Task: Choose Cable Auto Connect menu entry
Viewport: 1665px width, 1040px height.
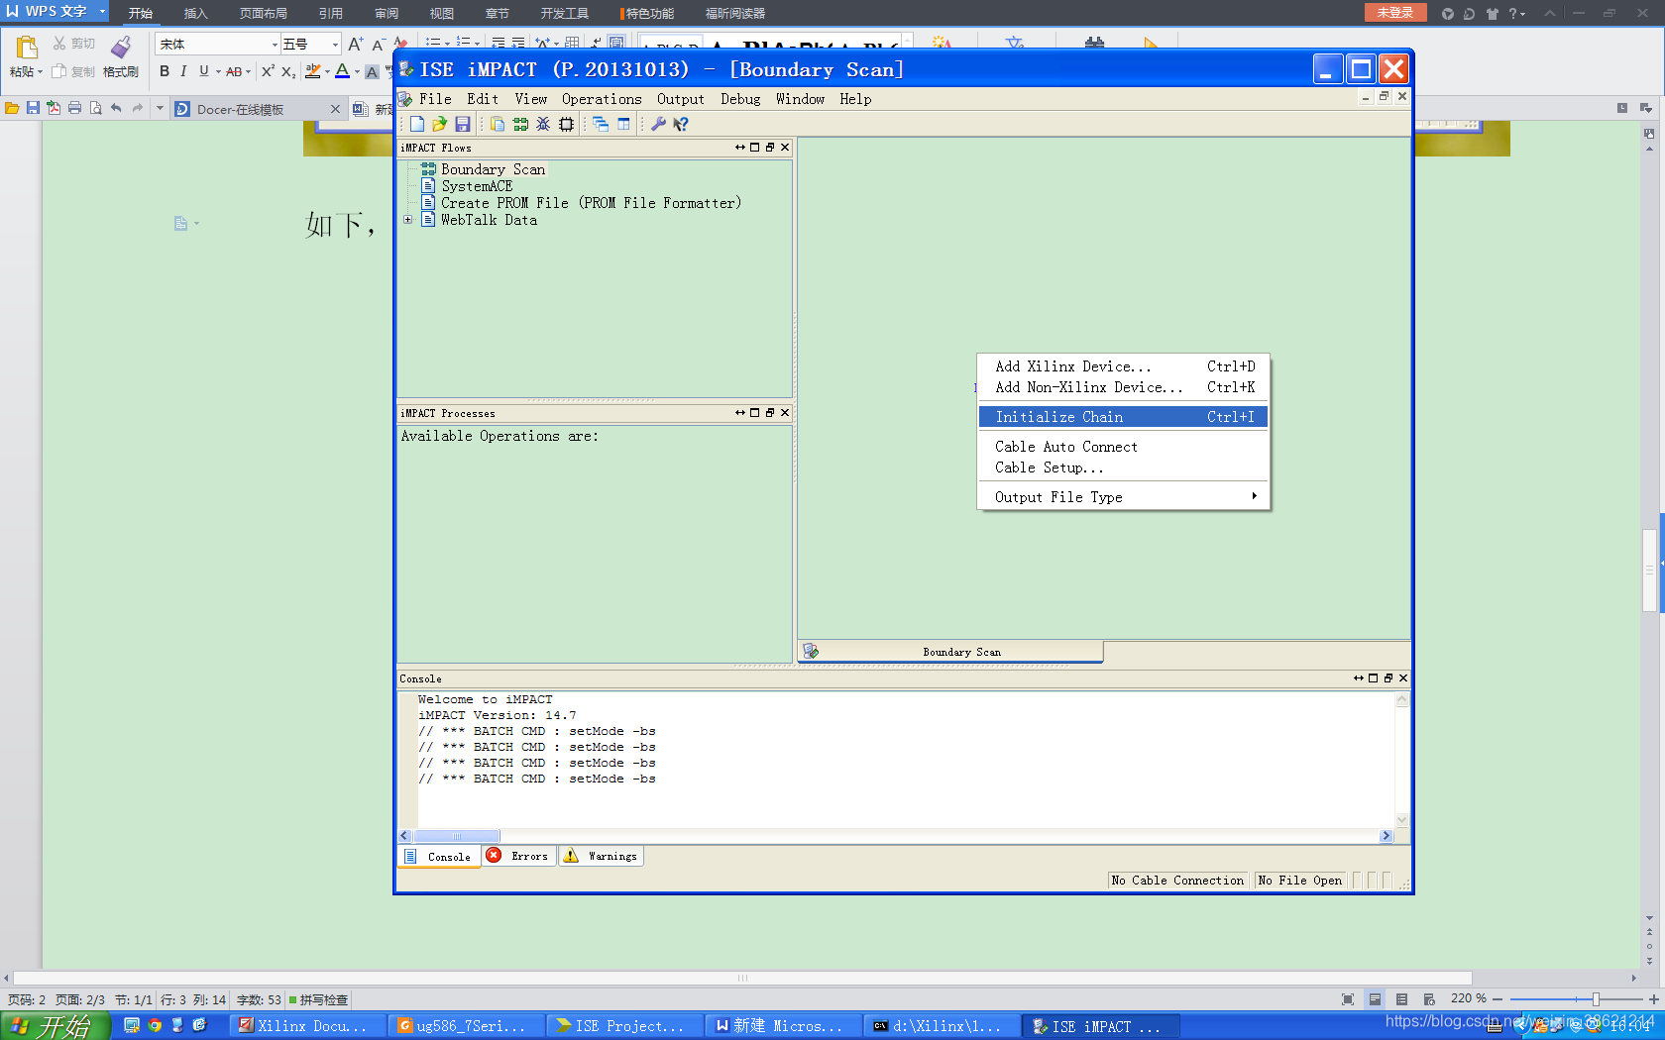Action: coord(1124,447)
